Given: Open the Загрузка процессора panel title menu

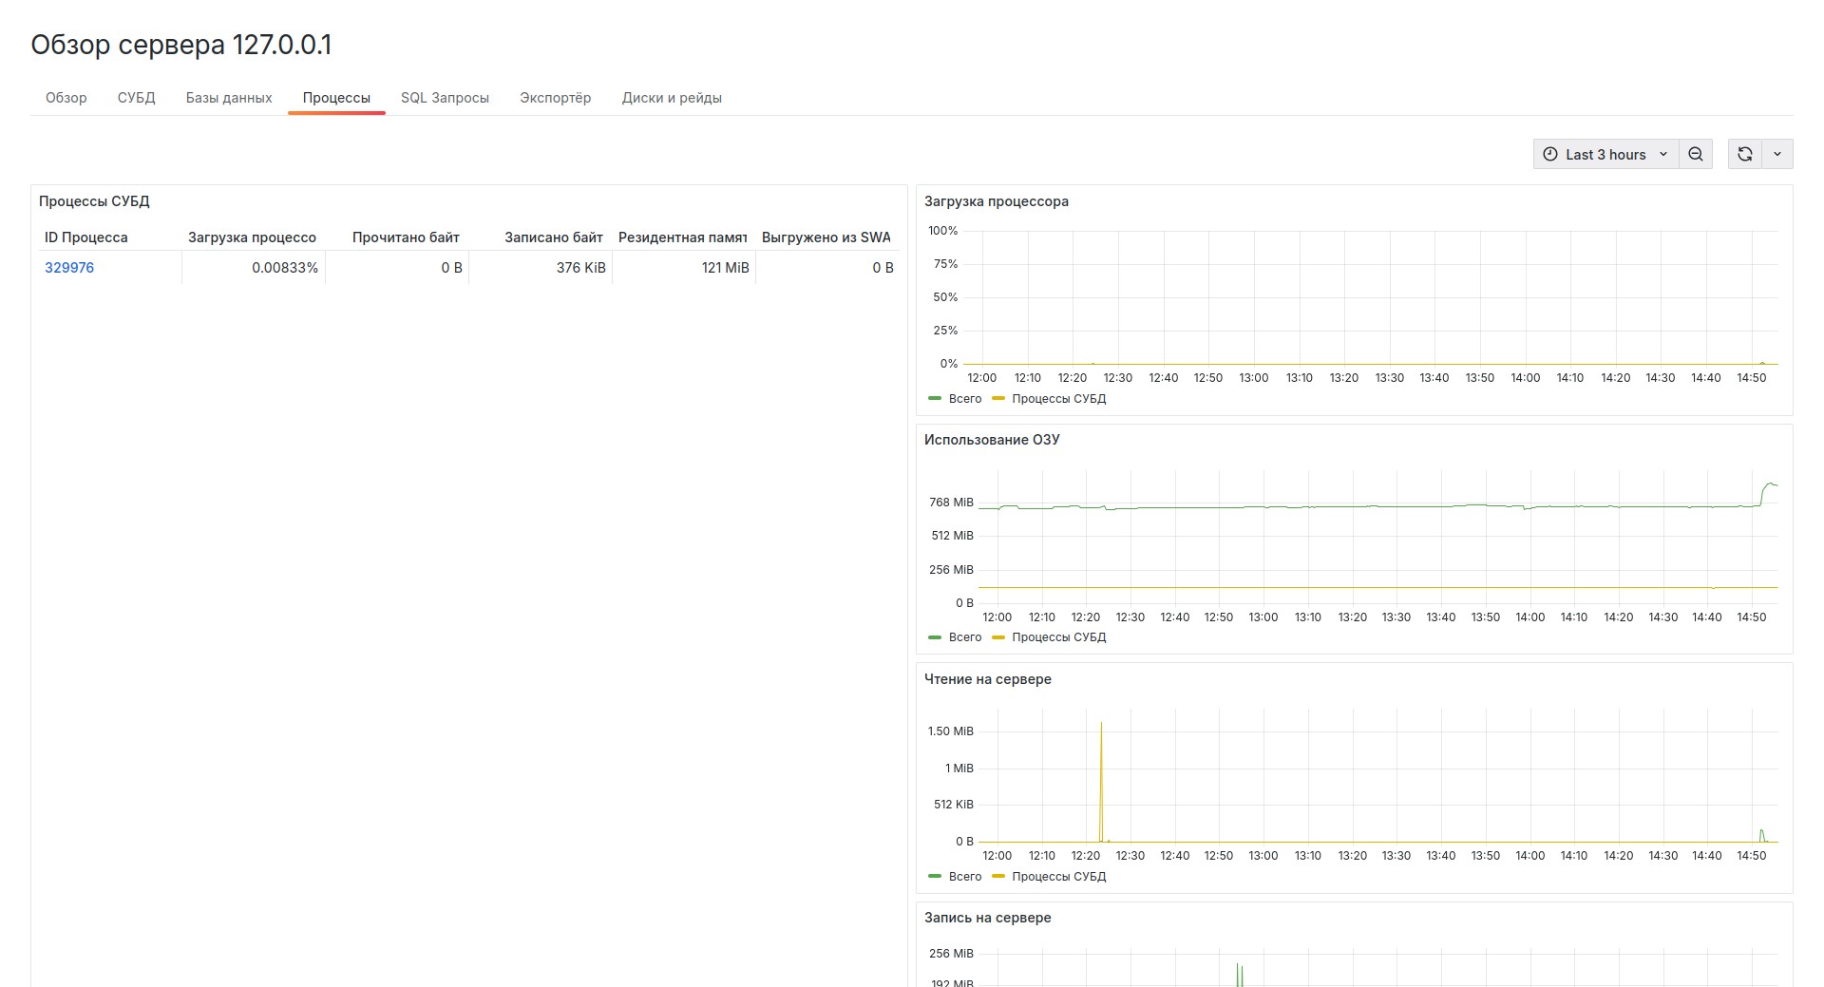Looking at the screenshot, I should (x=996, y=201).
